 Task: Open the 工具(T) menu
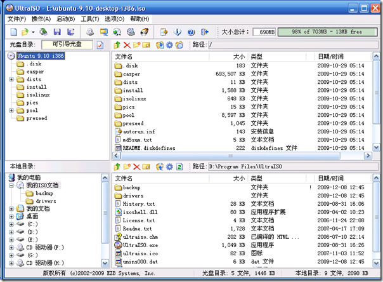pos(90,19)
